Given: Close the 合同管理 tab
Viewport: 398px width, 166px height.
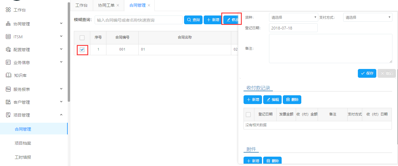Looking at the screenshot, I should pyautogui.click(x=149, y=6).
